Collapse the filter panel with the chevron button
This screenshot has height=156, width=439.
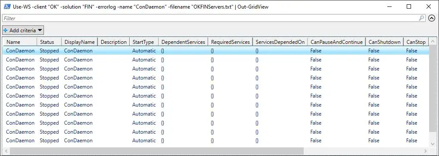432,18
